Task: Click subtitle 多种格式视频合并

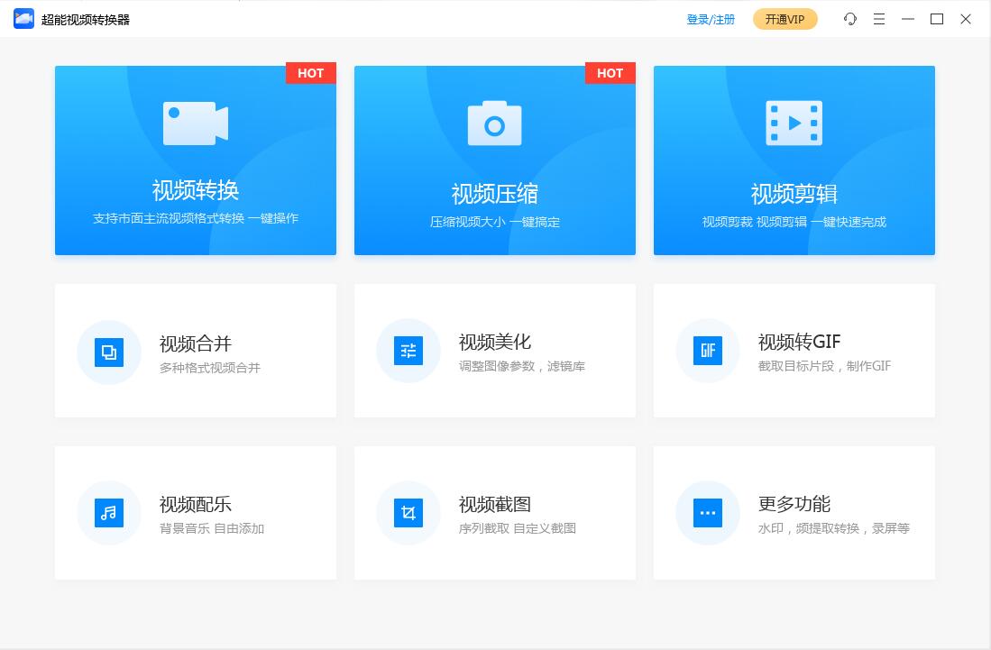Action: tap(210, 368)
